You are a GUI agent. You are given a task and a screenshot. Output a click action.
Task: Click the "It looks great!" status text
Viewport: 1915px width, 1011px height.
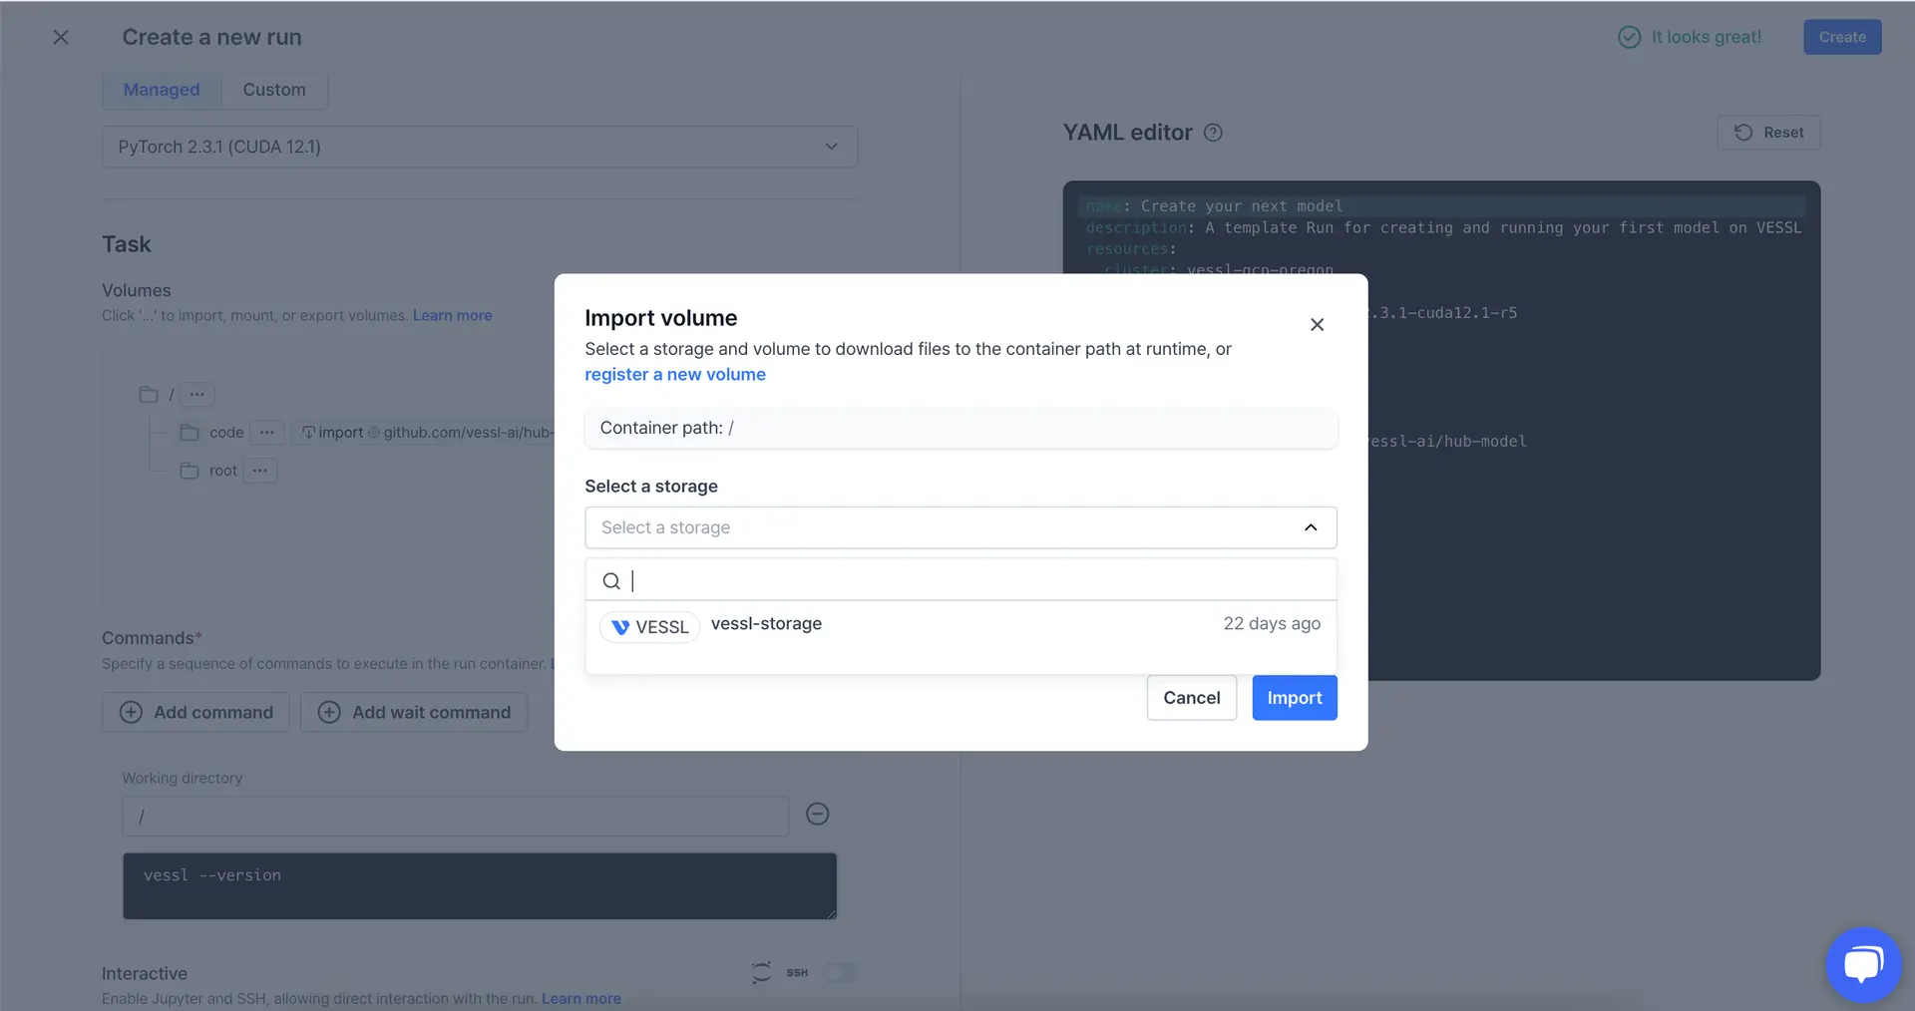(1707, 37)
